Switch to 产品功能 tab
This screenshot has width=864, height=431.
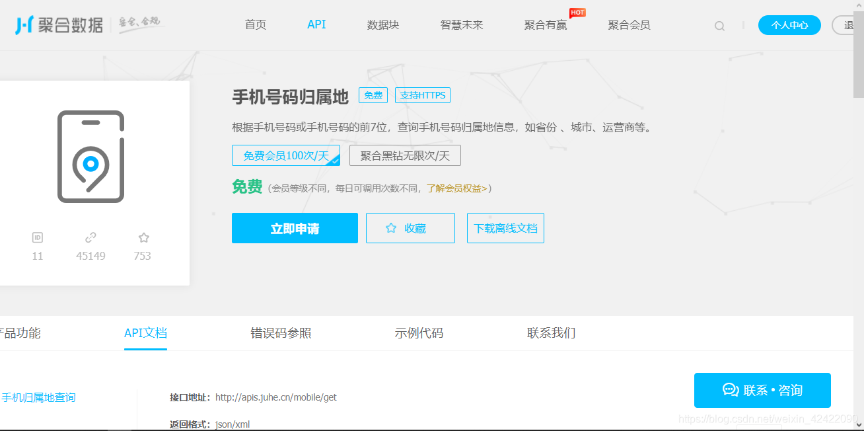(x=20, y=333)
